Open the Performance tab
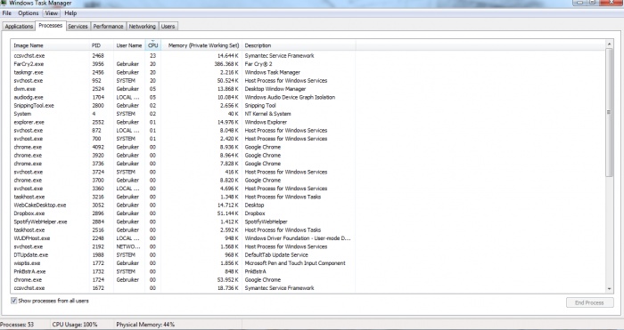Image resolution: width=624 pixels, height=330 pixels. pos(108,27)
